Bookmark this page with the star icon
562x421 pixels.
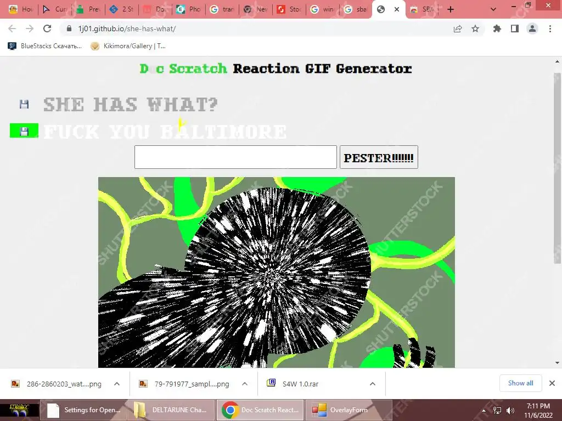[x=475, y=29]
